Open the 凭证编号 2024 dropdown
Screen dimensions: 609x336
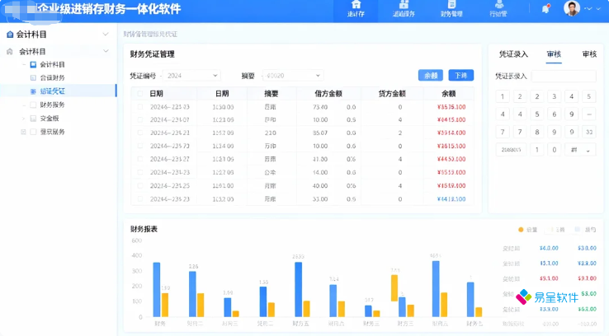point(192,76)
